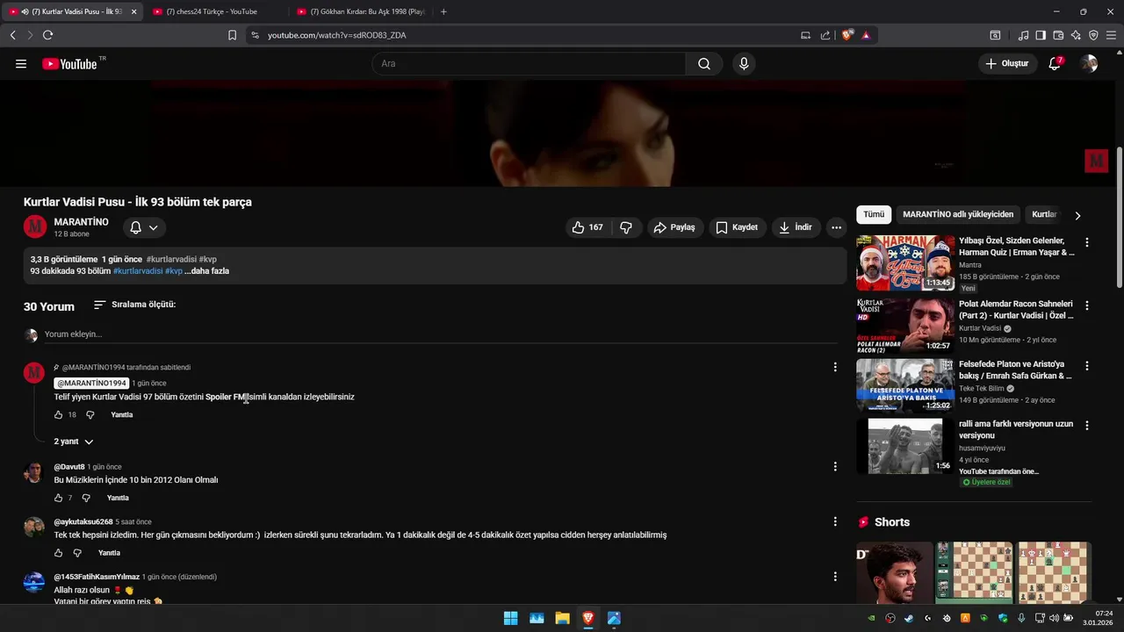Open the Brave Wallet icon
The width and height of the screenshot is (1124, 632).
1058,35
